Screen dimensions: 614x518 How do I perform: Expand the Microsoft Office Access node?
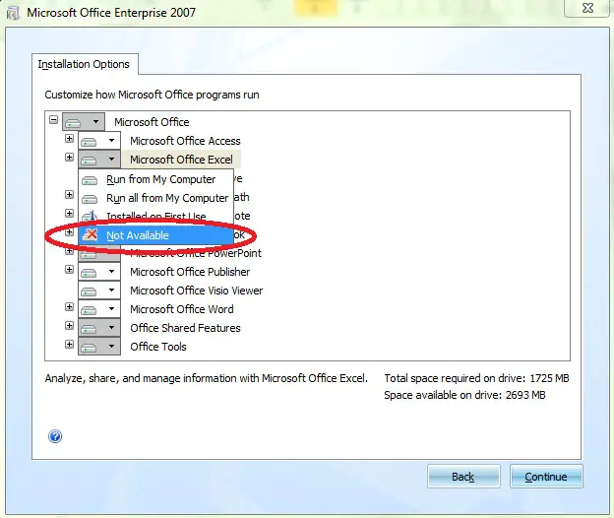pyautogui.click(x=69, y=138)
